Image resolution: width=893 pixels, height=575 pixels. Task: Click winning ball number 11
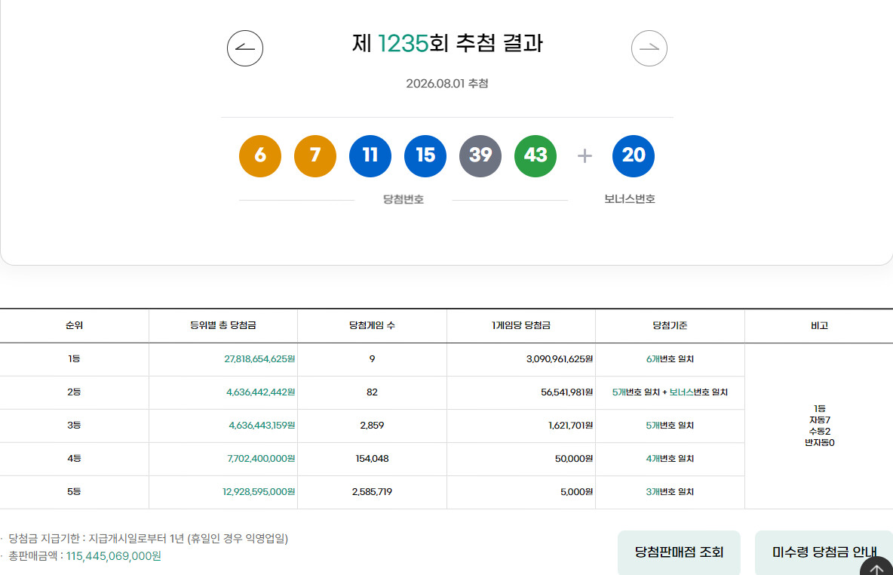pyautogui.click(x=370, y=156)
